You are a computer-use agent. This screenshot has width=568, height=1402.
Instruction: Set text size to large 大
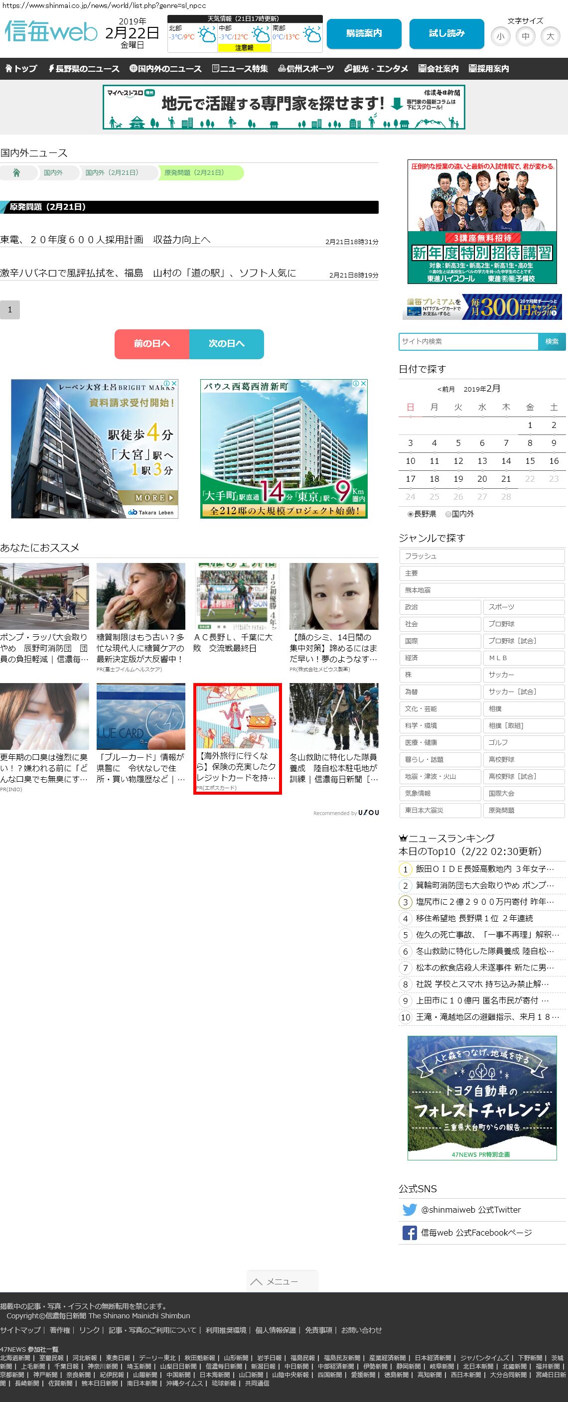coord(551,36)
